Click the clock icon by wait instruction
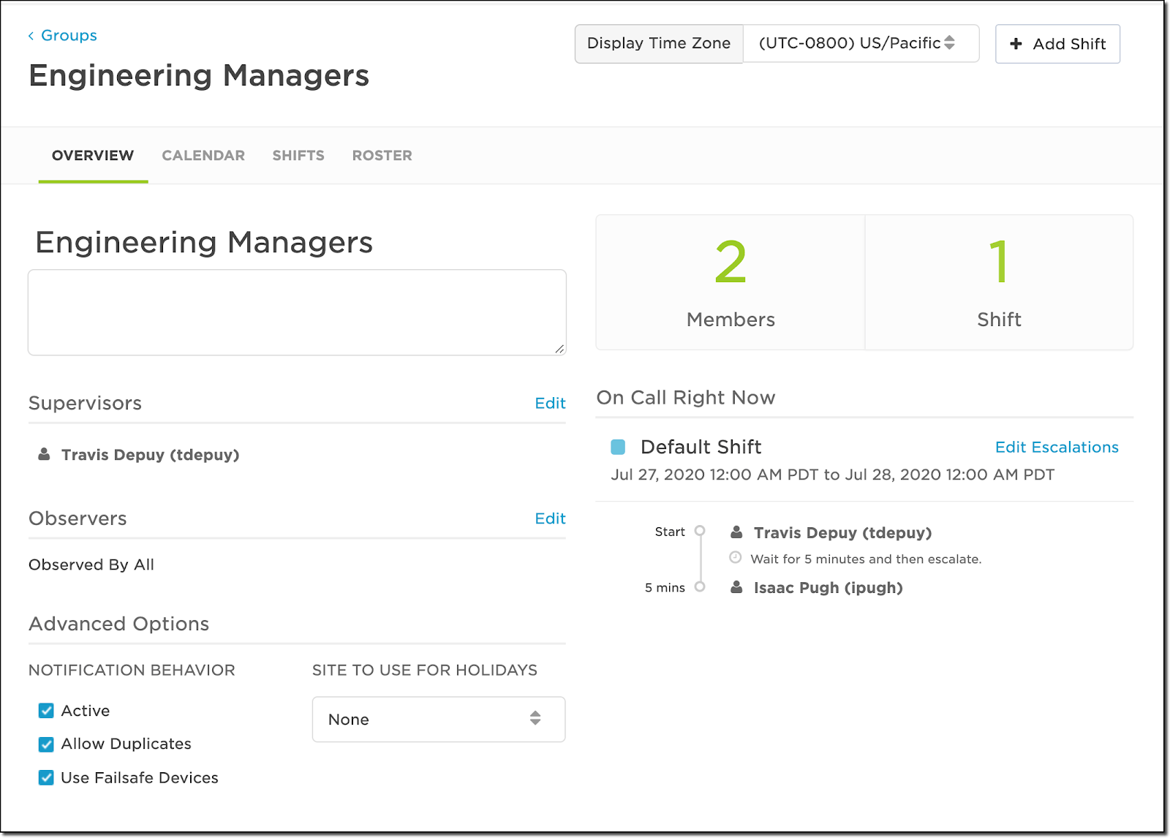Screen dimensions: 1170x838 tap(736, 558)
